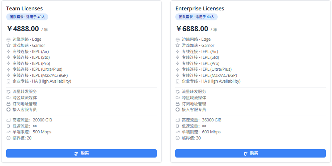Viewport: 332px width, 166px height.
Task: Click the 团队套餐 适用于 60人 badge
Action: [196, 17]
